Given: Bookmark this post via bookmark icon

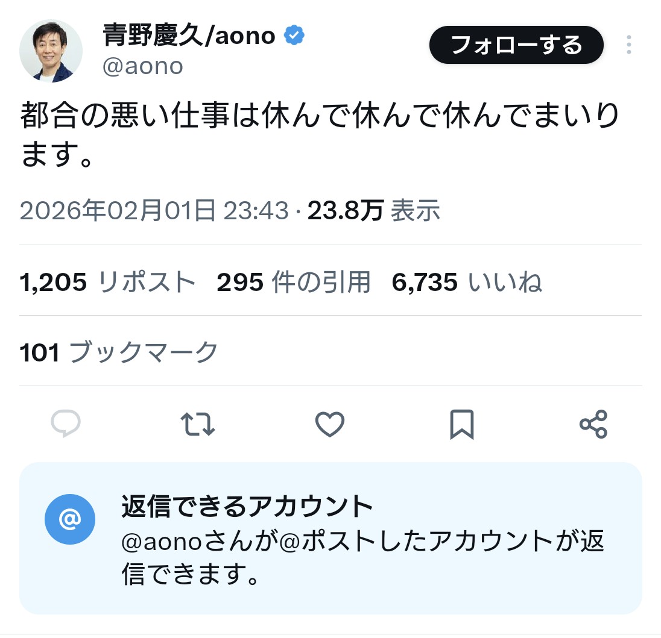Looking at the screenshot, I should (462, 424).
